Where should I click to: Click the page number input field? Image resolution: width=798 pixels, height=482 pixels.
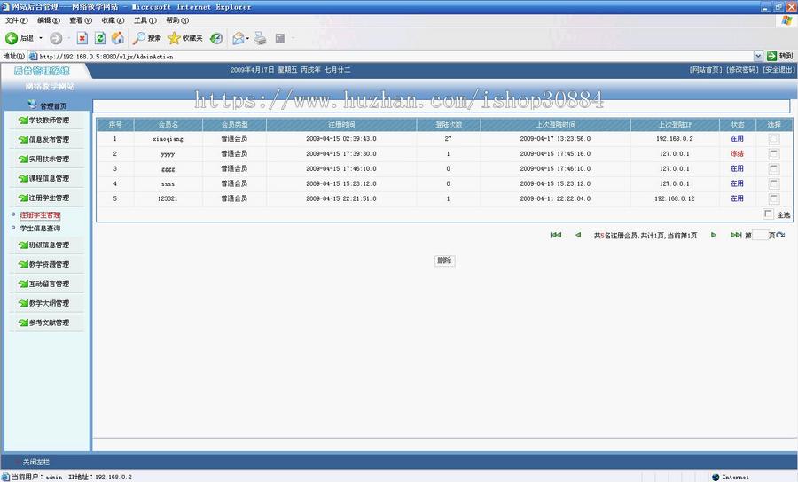(x=760, y=236)
